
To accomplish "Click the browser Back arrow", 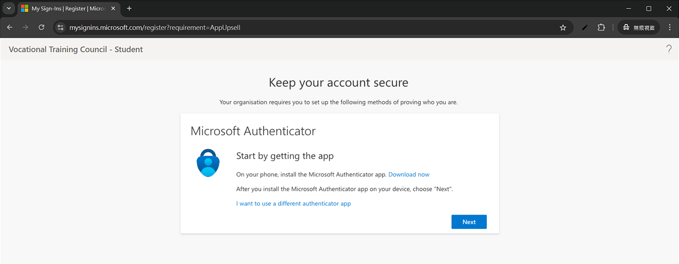I will coord(10,27).
